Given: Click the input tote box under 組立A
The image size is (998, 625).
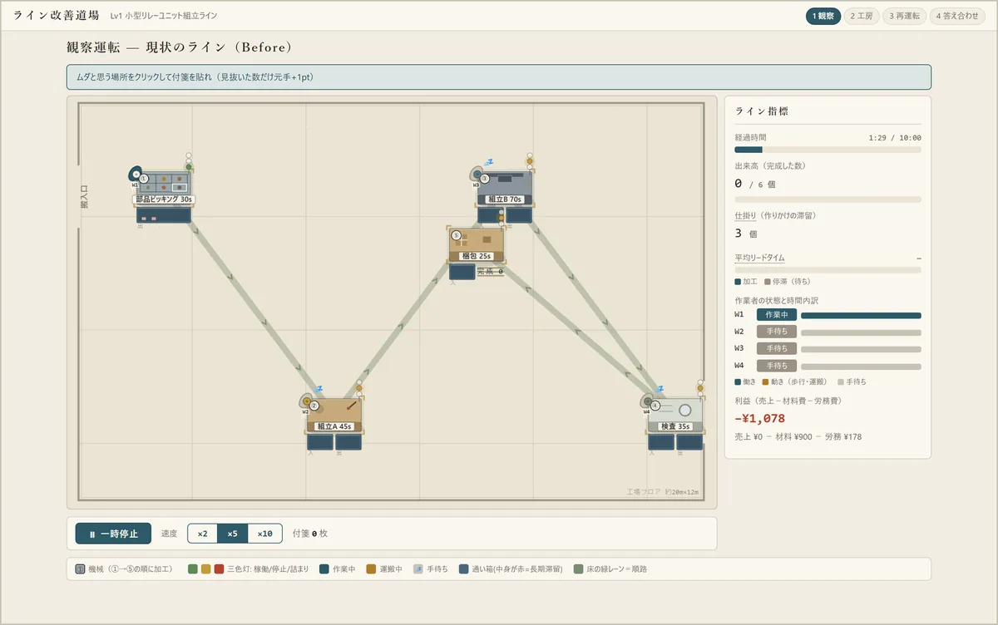Looking at the screenshot, I should [x=319, y=441].
